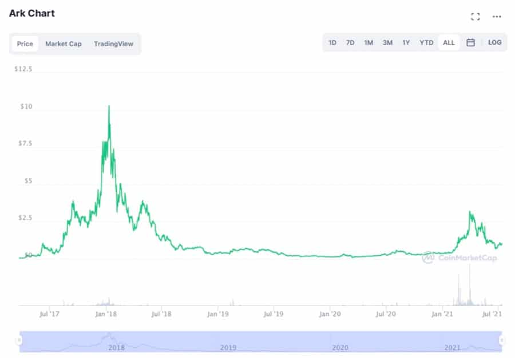Screen dimensions: 515x358
Task: Open the three-dot more options menu
Action: point(496,17)
